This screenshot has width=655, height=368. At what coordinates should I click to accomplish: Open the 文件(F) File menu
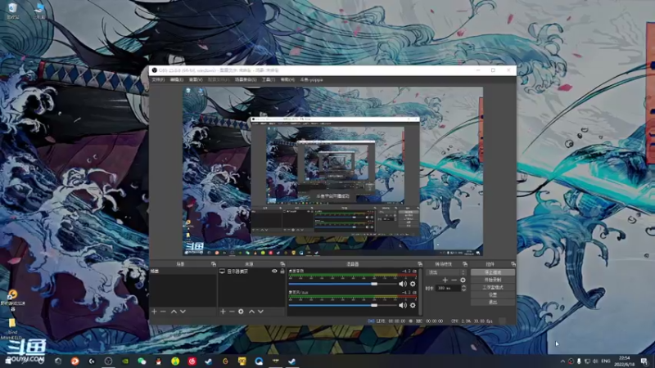click(x=158, y=79)
